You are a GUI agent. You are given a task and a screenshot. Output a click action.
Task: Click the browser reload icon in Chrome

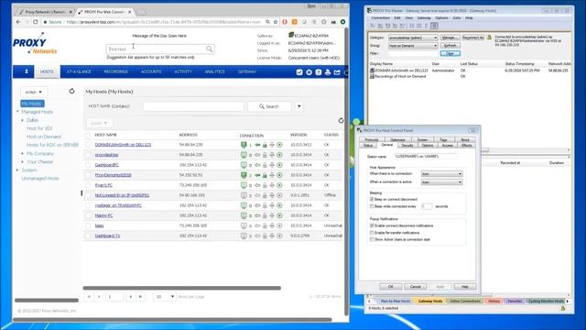click(x=35, y=22)
